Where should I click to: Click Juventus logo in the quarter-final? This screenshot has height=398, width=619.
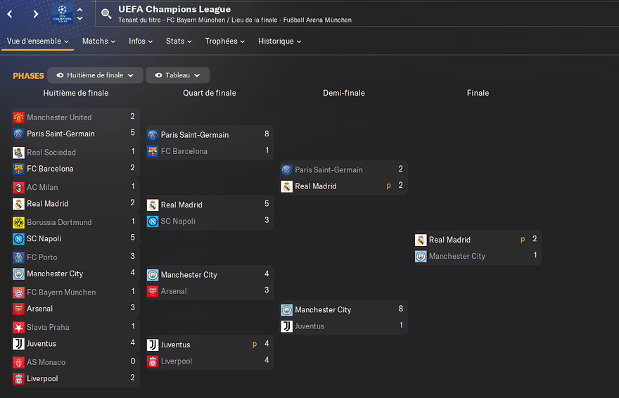click(x=153, y=345)
